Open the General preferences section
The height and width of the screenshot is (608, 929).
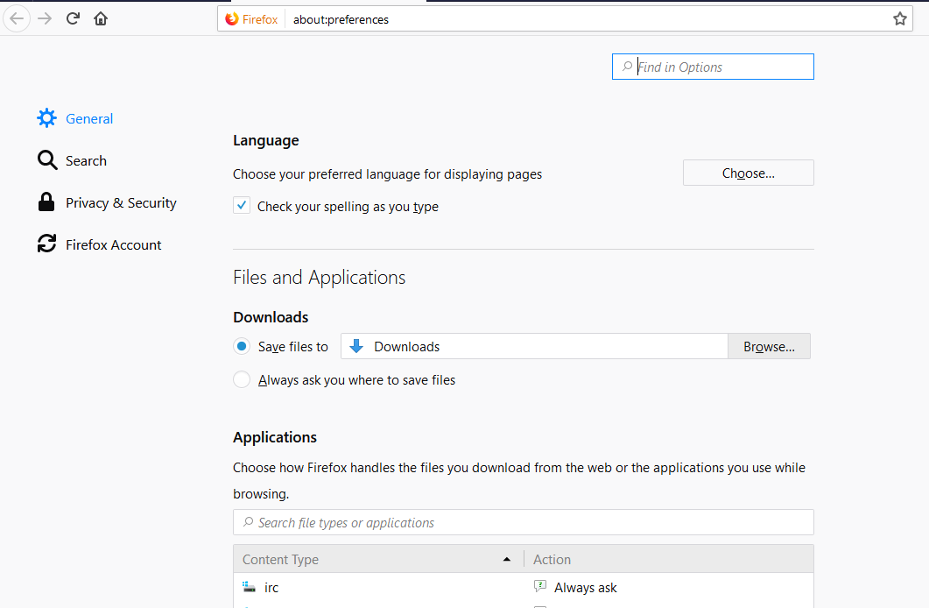coord(88,118)
